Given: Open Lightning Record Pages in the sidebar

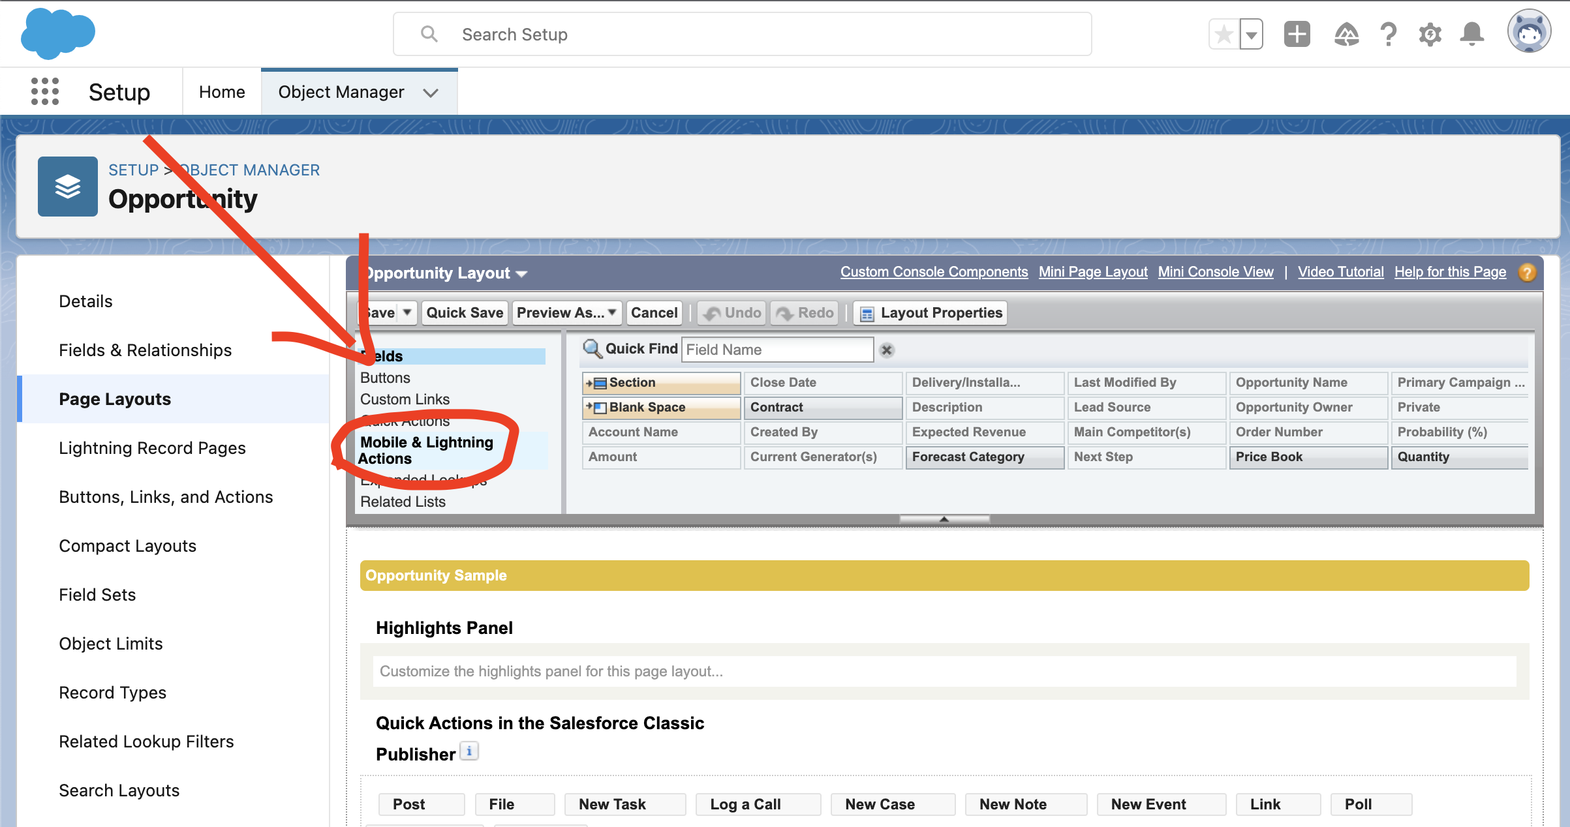Looking at the screenshot, I should point(152,448).
